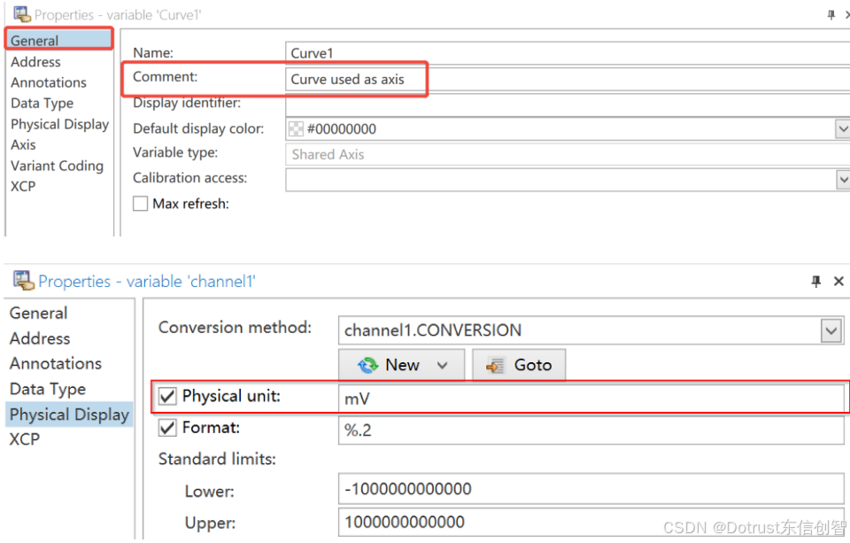Click the 'Calibration access:' label

pyautogui.click(x=189, y=178)
